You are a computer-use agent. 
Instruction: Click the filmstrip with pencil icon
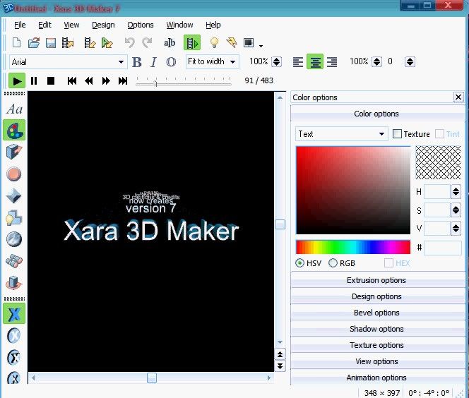[x=90, y=43]
